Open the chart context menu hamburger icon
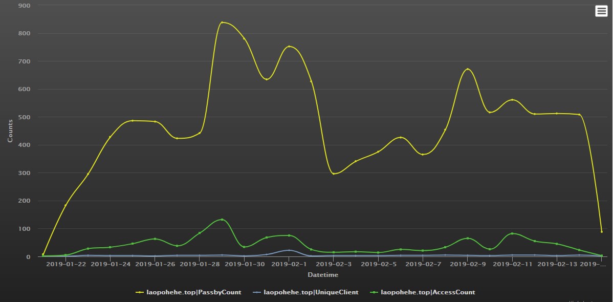The height and width of the screenshot is (302, 613). pos(601,11)
